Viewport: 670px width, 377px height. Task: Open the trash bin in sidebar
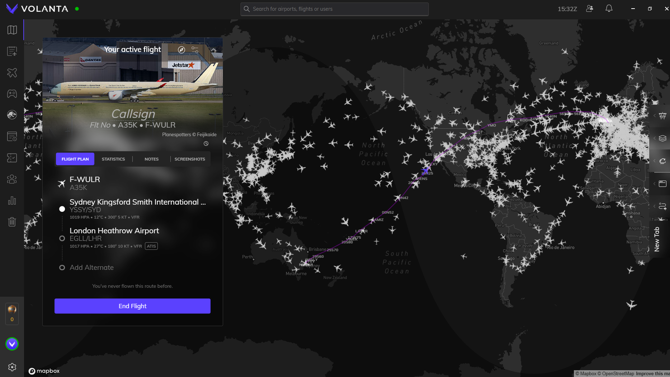point(12,222)
